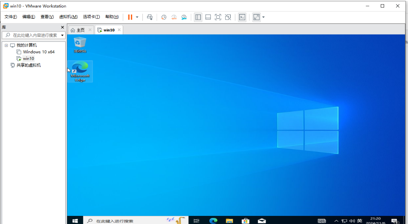Open the snapshot manager
The image size is (408, 224).
(x=184, y=17)
